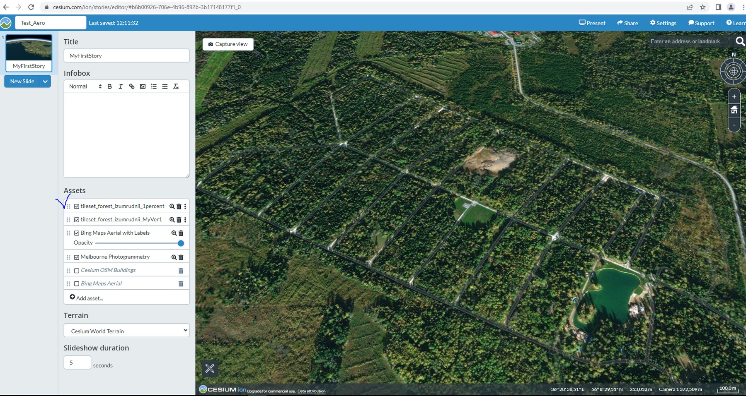Insert image into the Infobox
This screenshot has height=396, width=746.
click(143, 86)
